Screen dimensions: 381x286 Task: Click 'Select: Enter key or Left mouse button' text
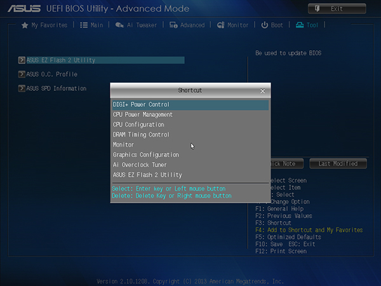[169, 189]
